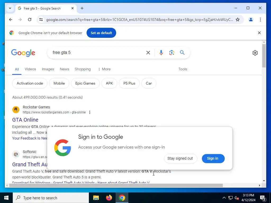Click the vertical page scrollbar thumb
Screen dimensions: 271x203
(x=264, y=56)
